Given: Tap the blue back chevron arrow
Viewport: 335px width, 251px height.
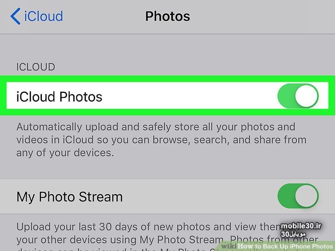Looking at the screenshot, I should pos(15,16).
